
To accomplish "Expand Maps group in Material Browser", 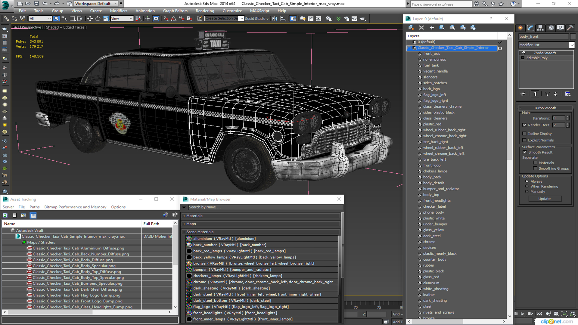I will pyautogui.click(x=184, y=224).
